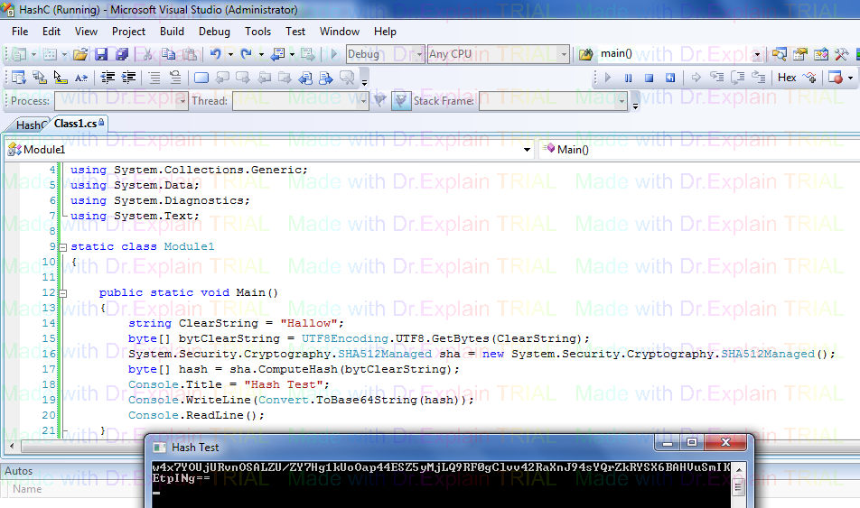Screen dimensions: 860x508
Task: Redo the last undone action
Action: coord(247,54)
